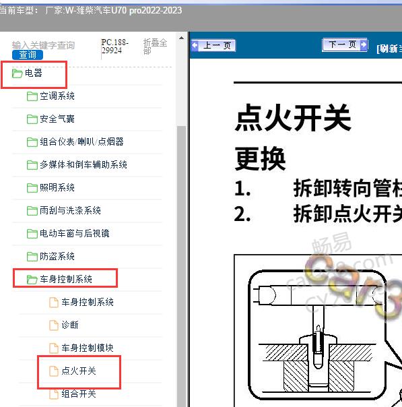Expand 多媒体和倒车辅助系统 tree item
This screenshot has width=402, height=407.
pos(83,164)
